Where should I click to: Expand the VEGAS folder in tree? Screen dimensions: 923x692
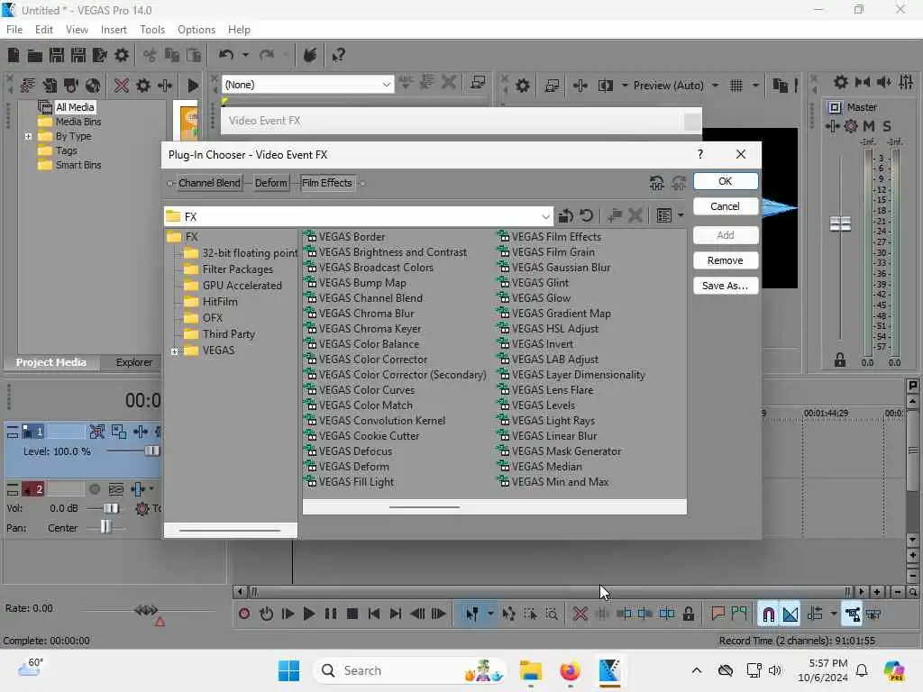pyautogui.click(x=174, y=351)
